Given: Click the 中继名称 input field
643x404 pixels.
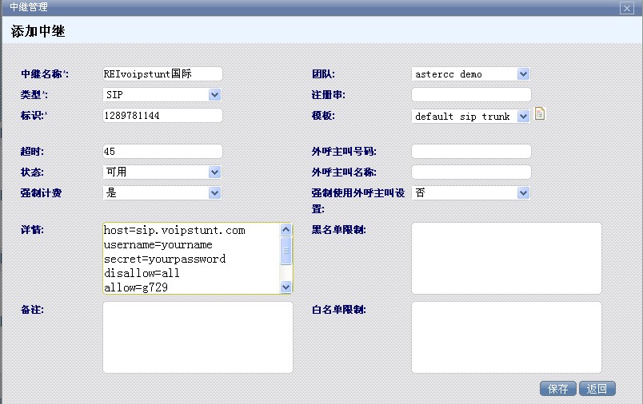Looking at the screenshot, I should tap(162, 73).
